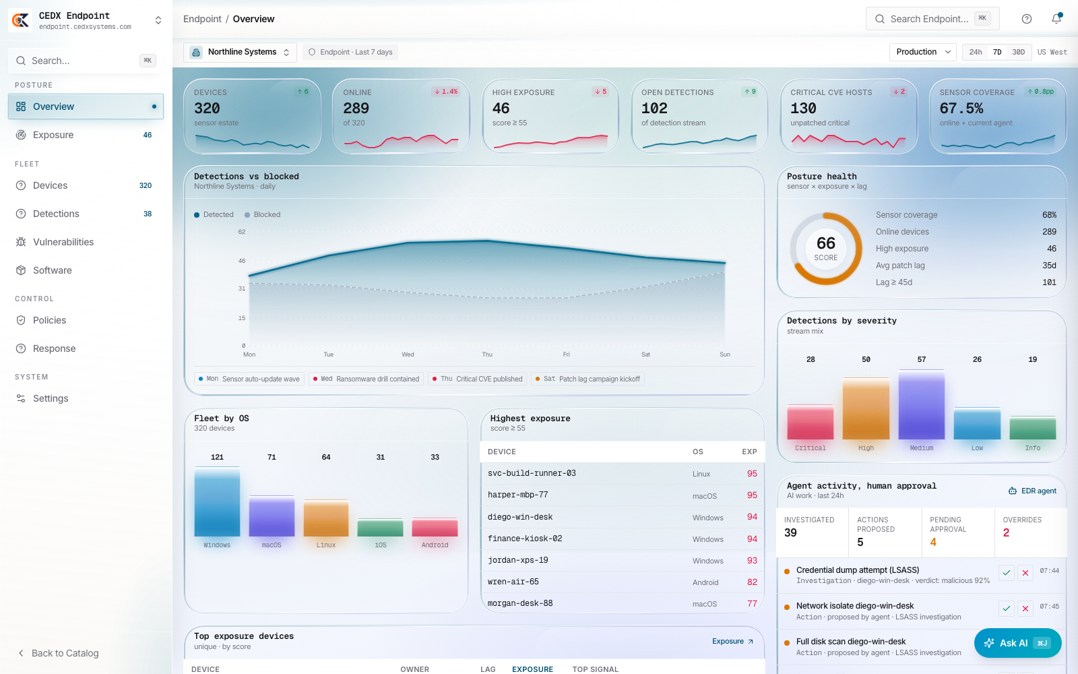Click the Endpoint breadcrumb

[x=202, y=19]
